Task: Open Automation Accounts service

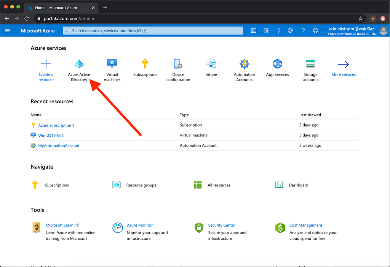Action: (244, 70)
